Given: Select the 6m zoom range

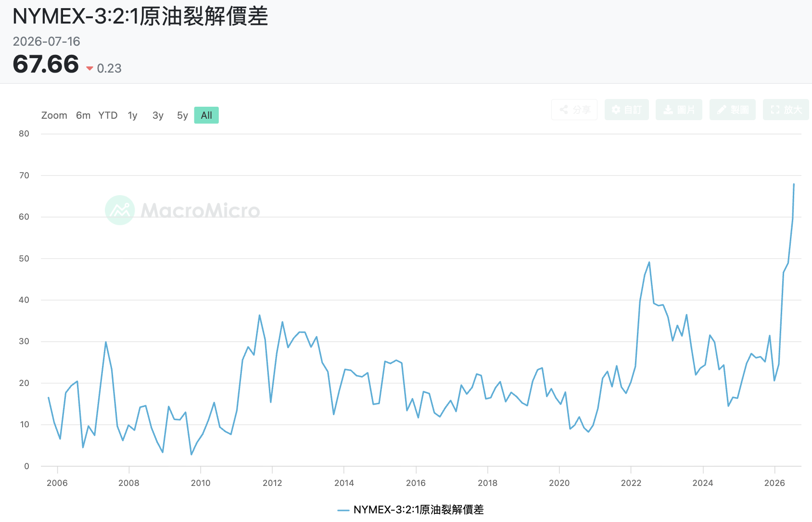Looking at the screenshot, I should 83,115.
